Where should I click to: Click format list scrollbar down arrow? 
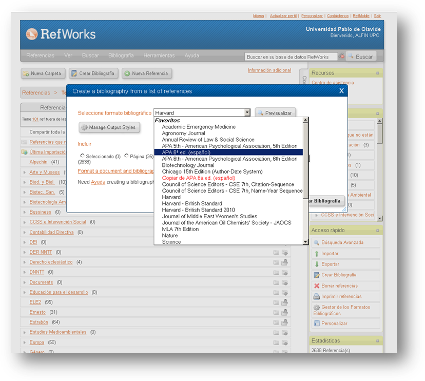305,242
